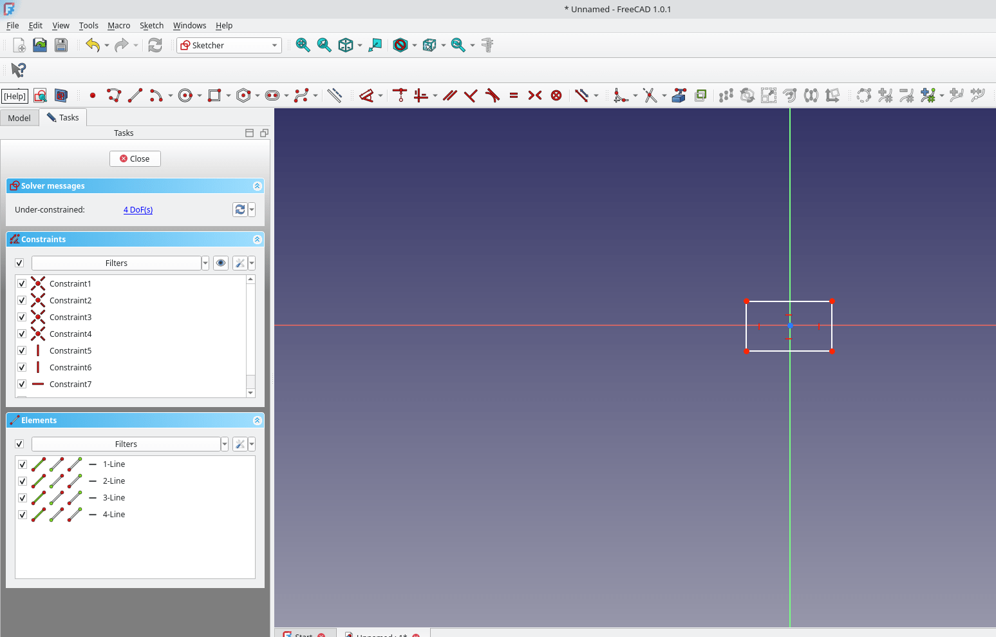Viewport: 996px width, 637px height.
Task: Open the Sketcher workbench dropdown
Action: coord(229,46)
